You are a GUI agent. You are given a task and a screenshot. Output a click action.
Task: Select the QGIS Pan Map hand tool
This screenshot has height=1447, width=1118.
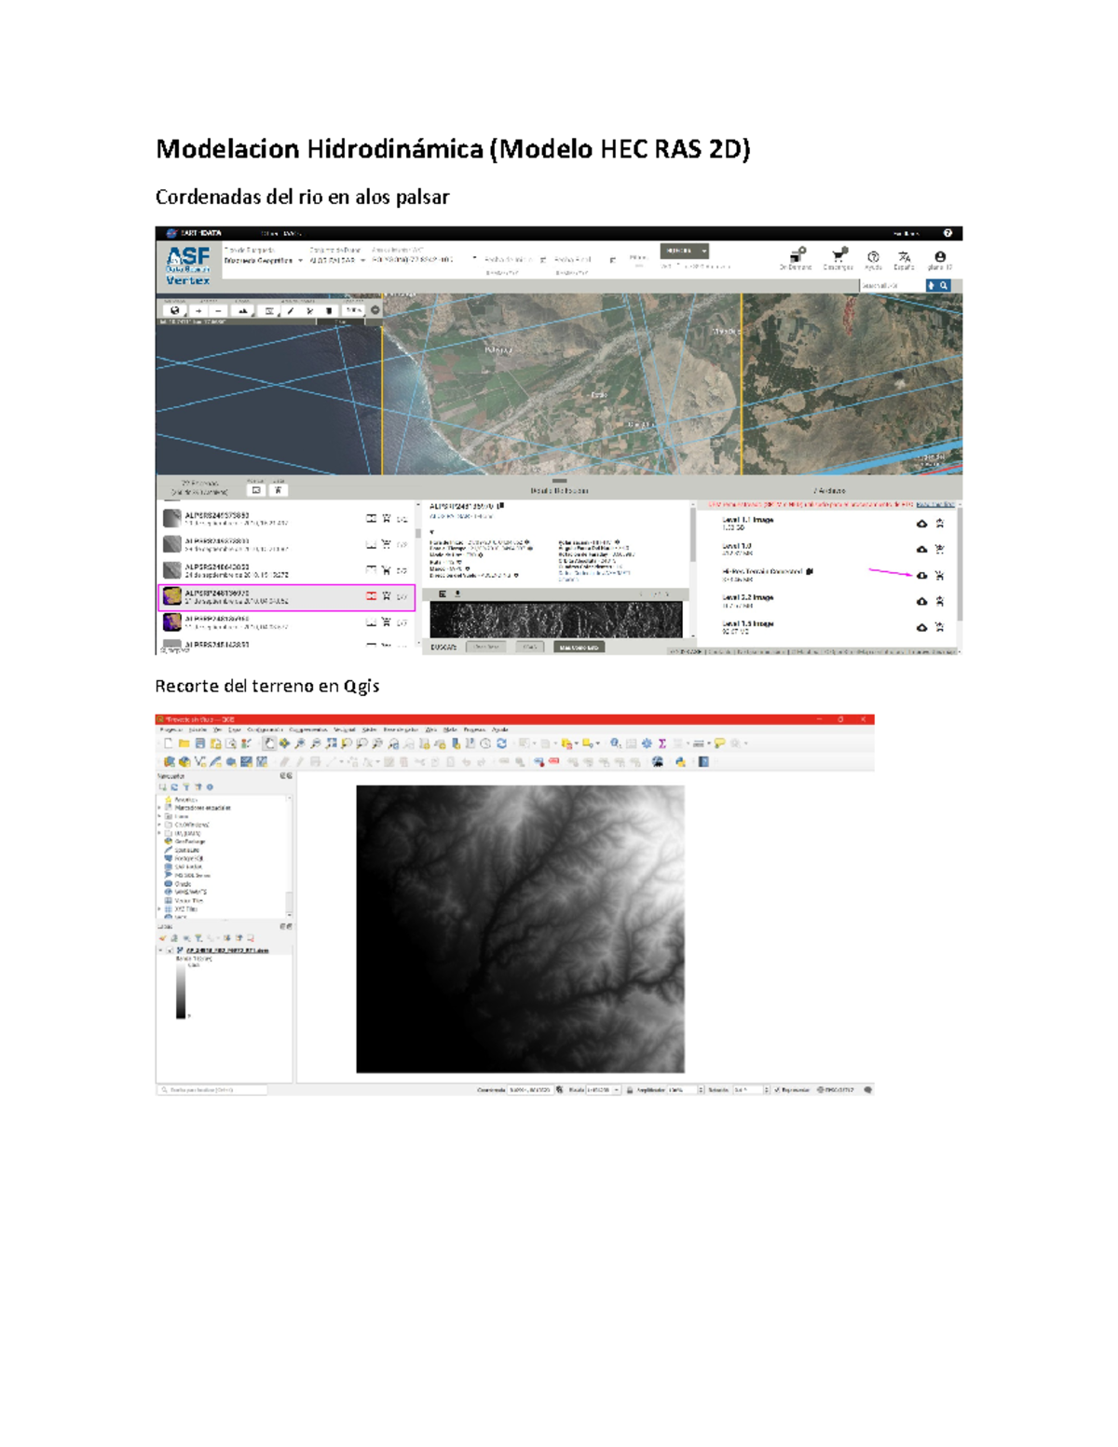click(269, 744)
